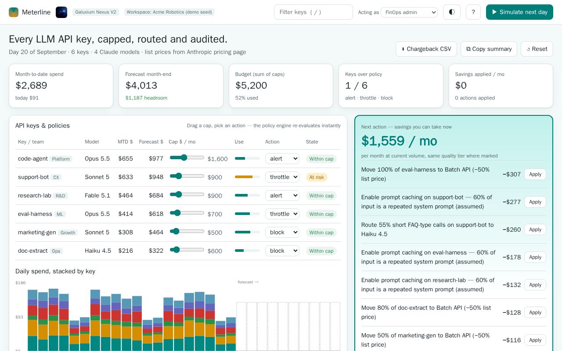Toggle the dark/light theme icon
562x351 pixels.
(452, 12)
